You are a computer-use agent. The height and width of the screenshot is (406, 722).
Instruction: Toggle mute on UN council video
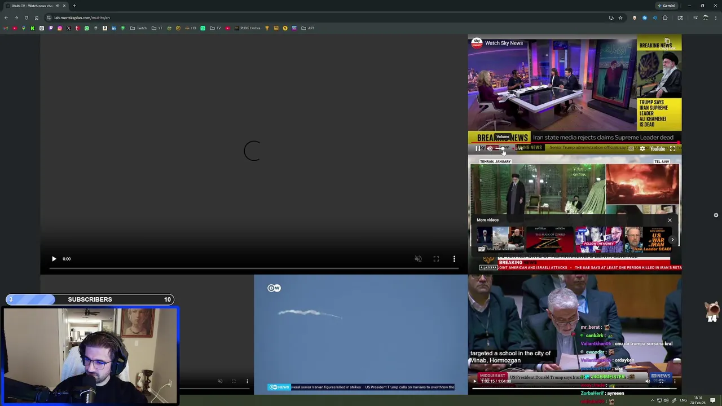[x=648, y=381]
